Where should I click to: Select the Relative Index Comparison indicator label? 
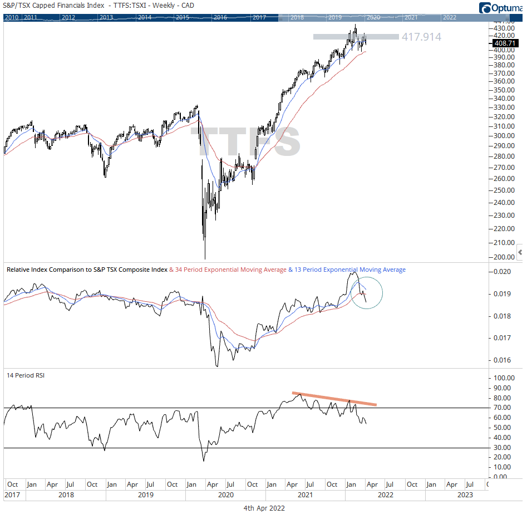point(87,270)
